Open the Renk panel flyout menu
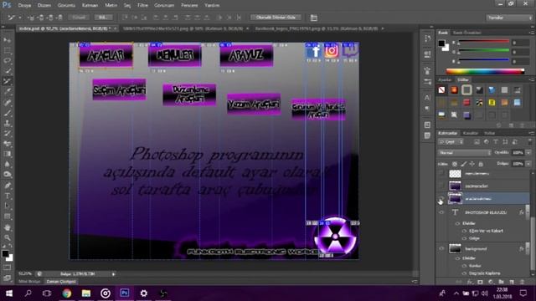The width and height of the screenshot is (536, 301). pos(532,33)
